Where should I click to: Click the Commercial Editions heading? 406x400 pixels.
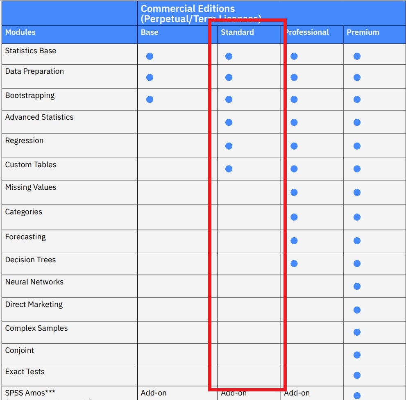pyautogui.click(x=188, y=9)
